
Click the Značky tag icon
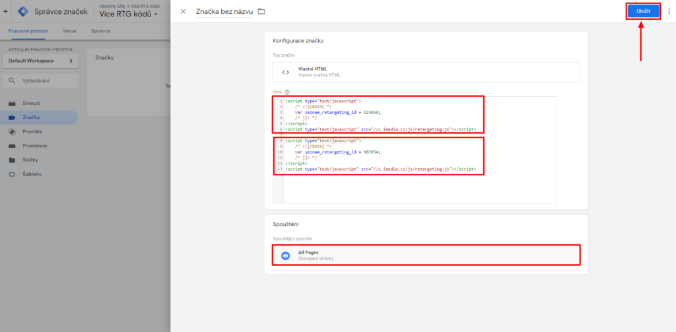point(12,117)
